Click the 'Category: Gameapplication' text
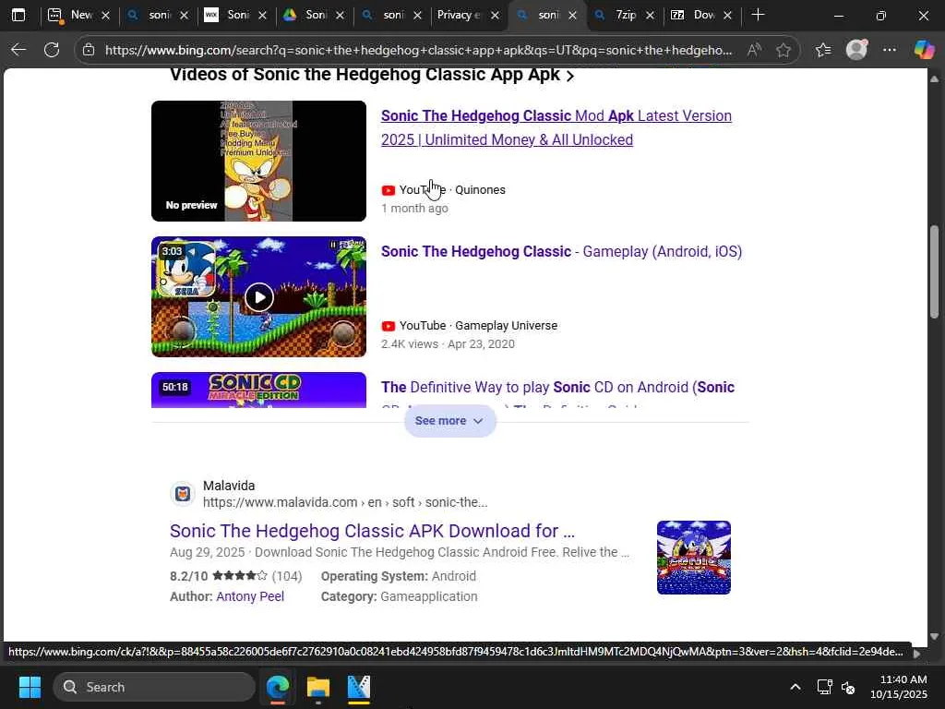 (x=399, y=596)
